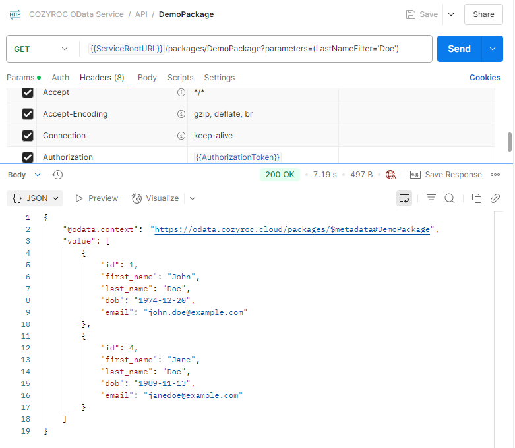The height and width of the screenshot is (448, 515).
Task: Click the link icon in response toolbar
Action: [x=495, y=198]
